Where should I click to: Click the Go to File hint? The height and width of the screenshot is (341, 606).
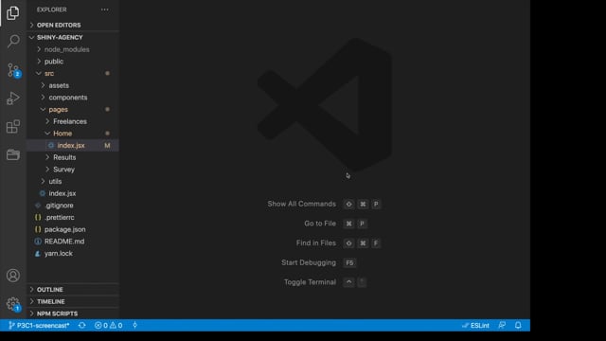pyautogui.click(x=320, y=224)
